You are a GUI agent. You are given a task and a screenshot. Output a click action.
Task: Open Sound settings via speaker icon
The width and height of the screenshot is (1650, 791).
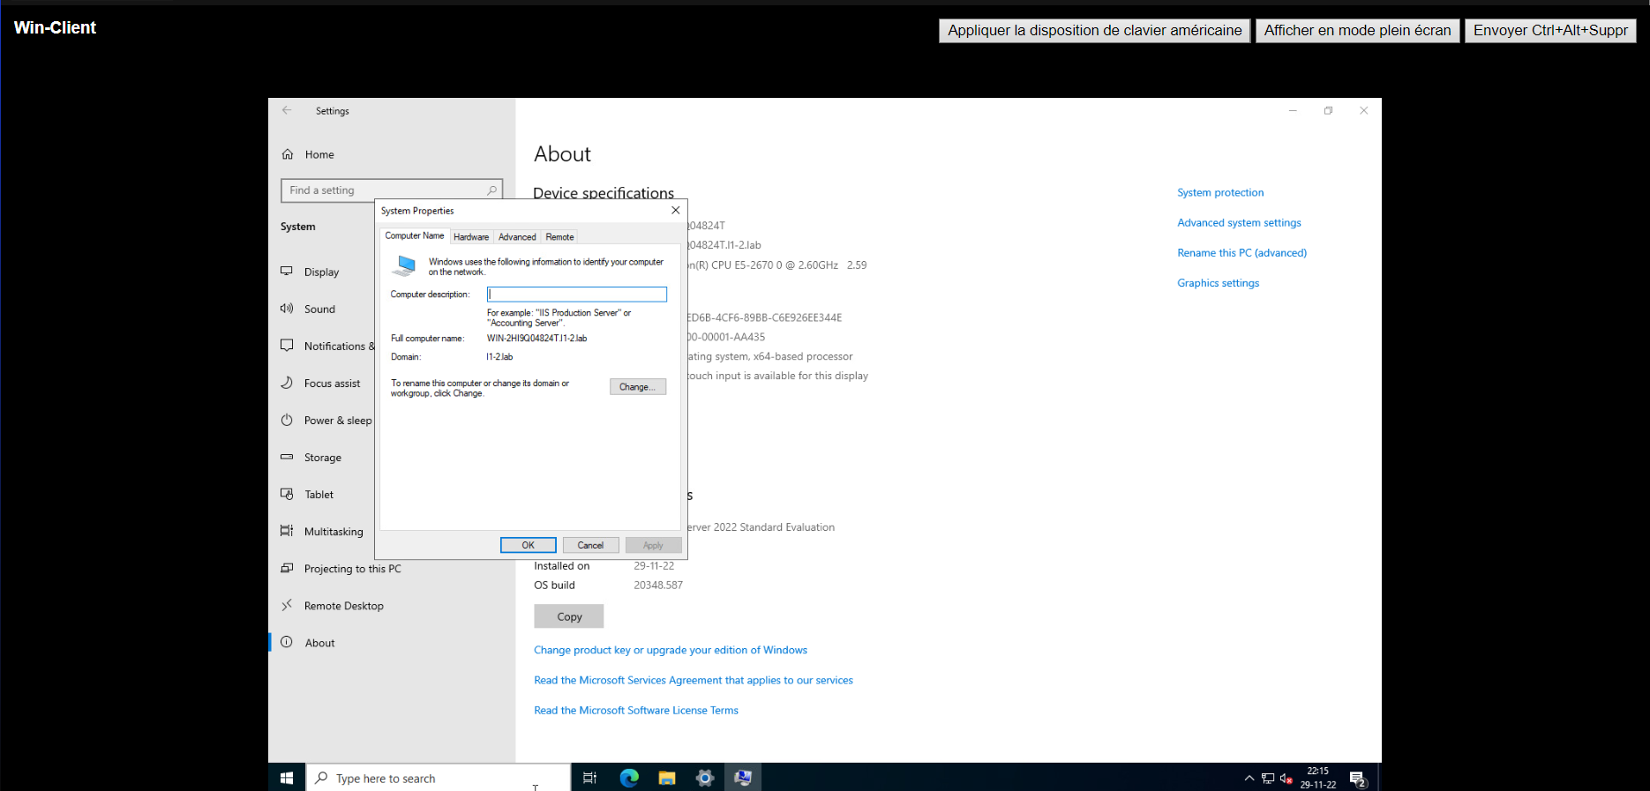tap(287, 309)
